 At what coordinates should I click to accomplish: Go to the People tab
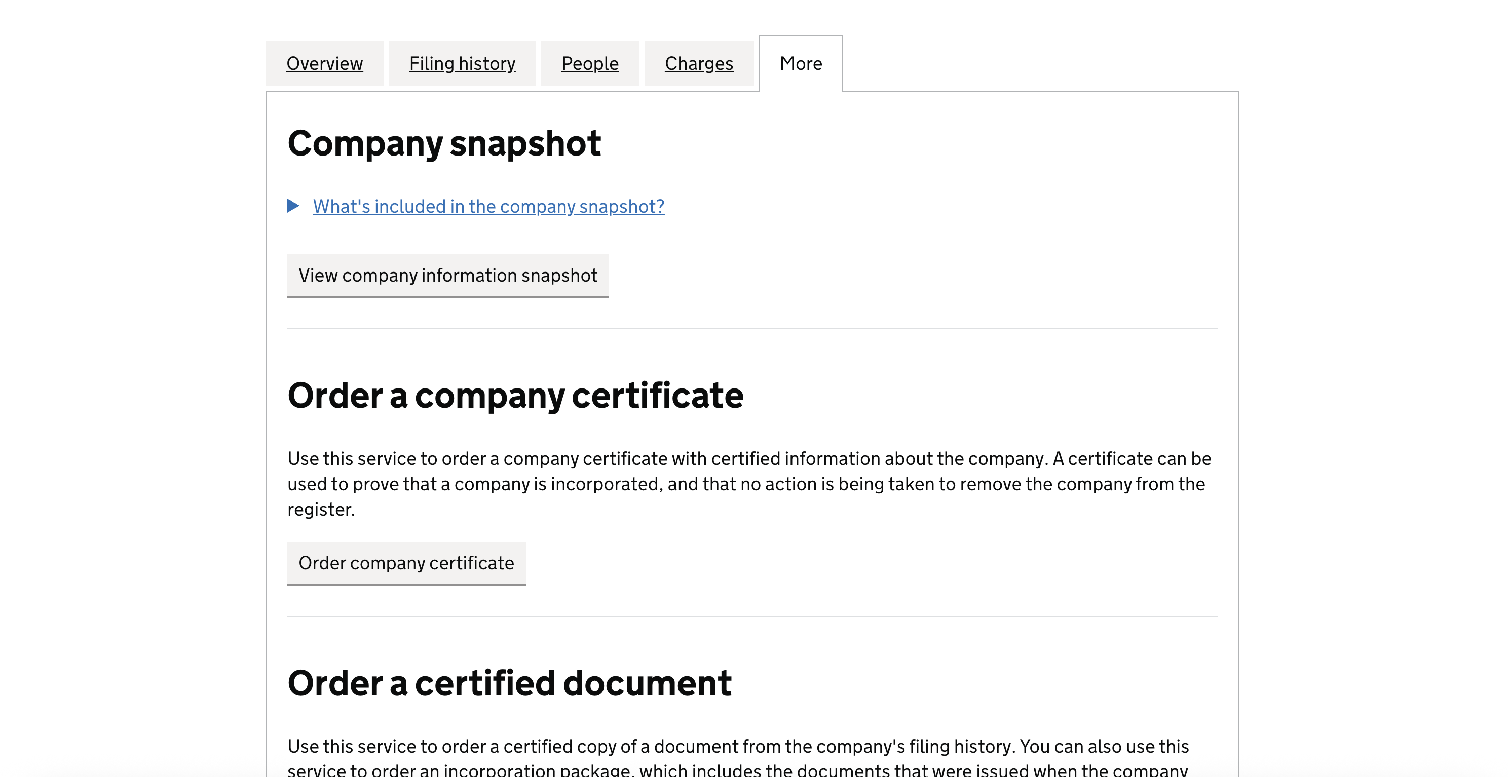589,63
